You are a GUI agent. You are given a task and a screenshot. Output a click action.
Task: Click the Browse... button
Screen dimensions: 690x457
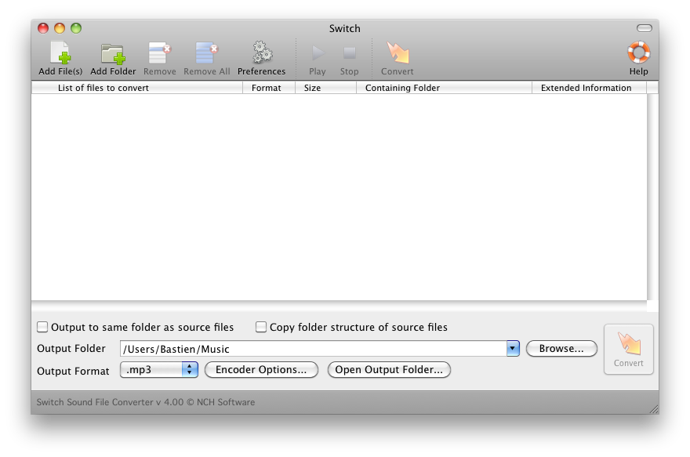[x=561, y=348]
